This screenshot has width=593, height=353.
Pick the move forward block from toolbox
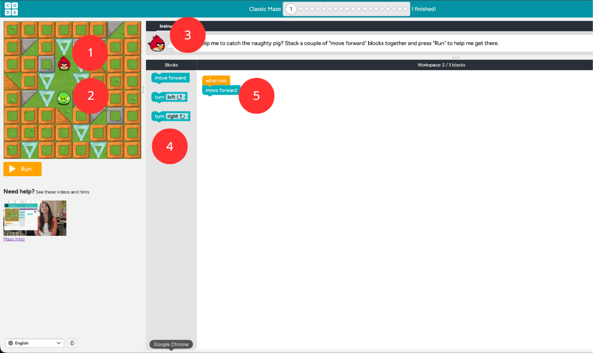[x=170, y=78]
